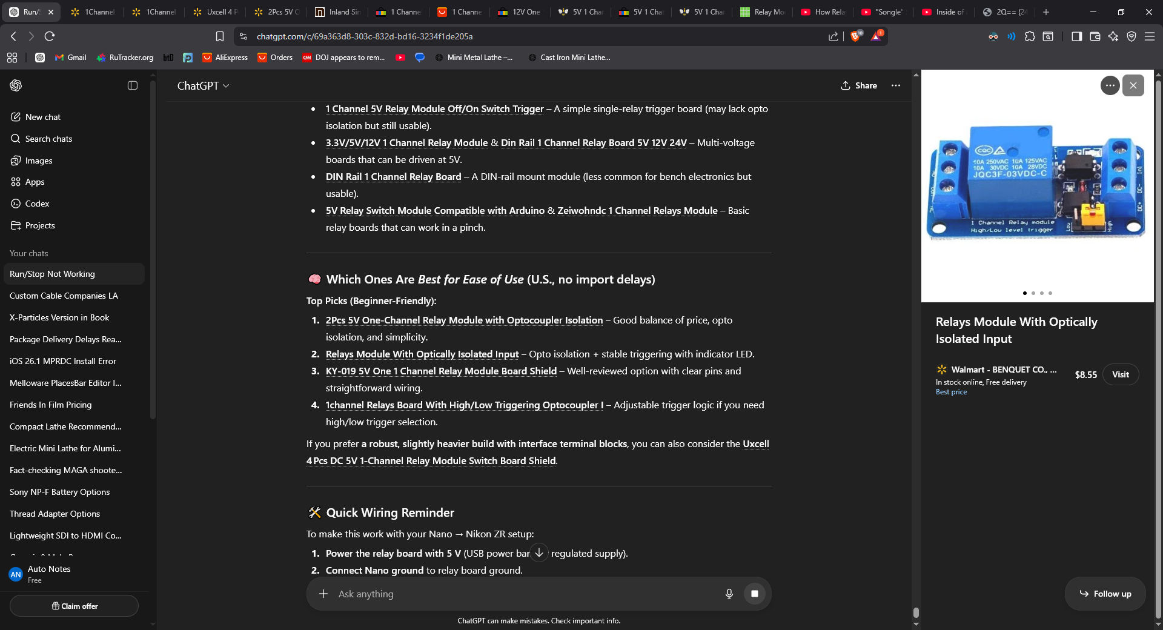Open the KY-019 5V relay module link
1163x630 pixels.
tap(441, 371)
